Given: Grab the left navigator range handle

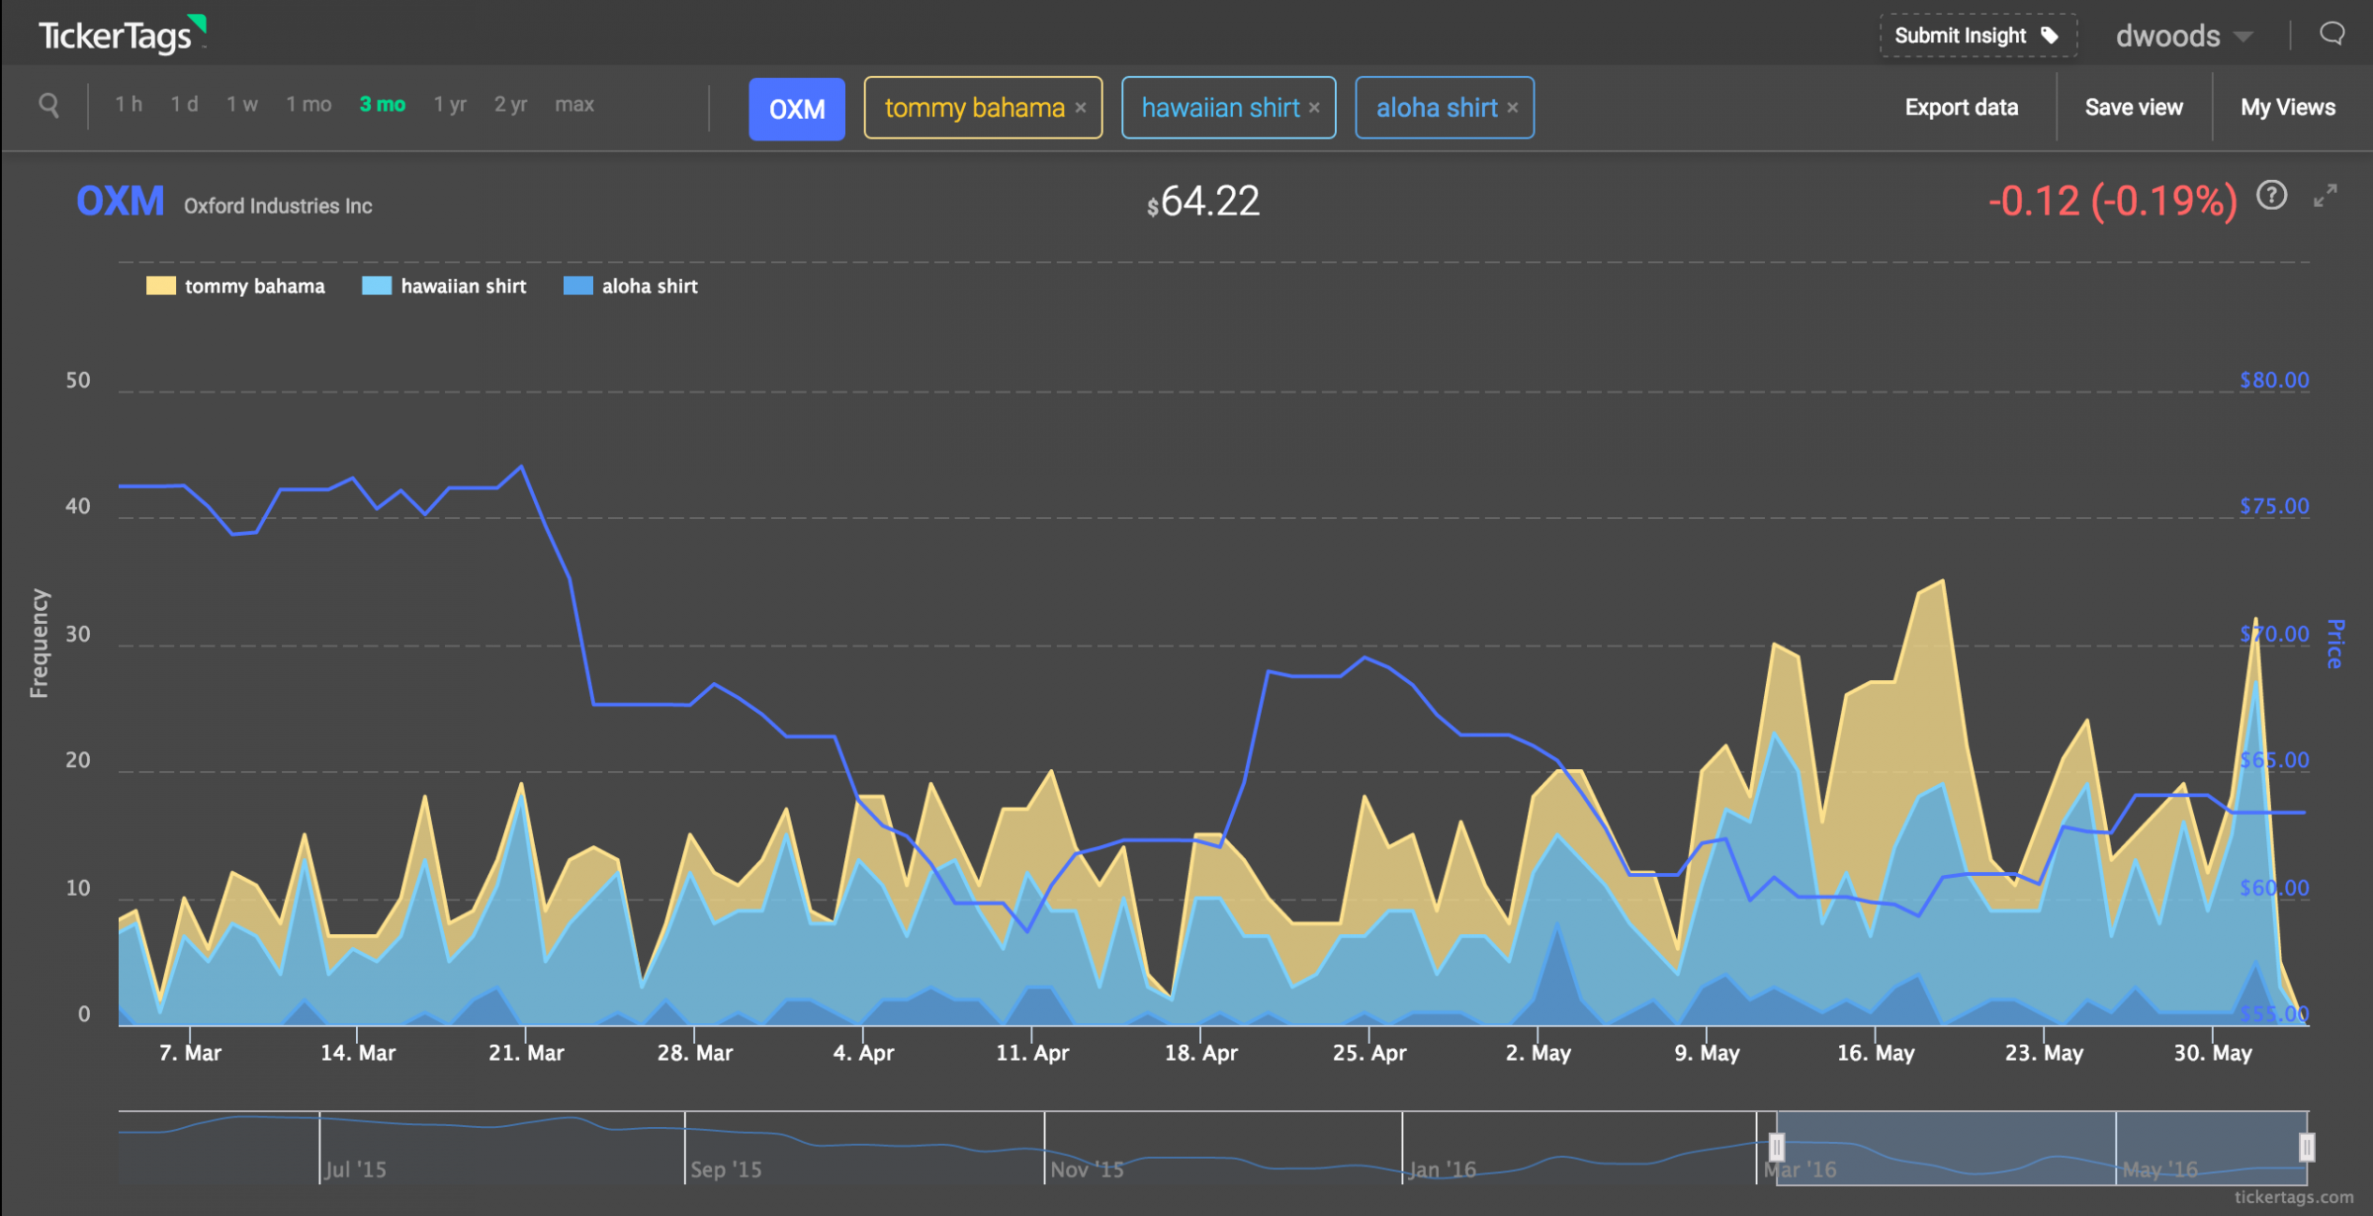Looking at the screenshot, I should (1776, 1147).
